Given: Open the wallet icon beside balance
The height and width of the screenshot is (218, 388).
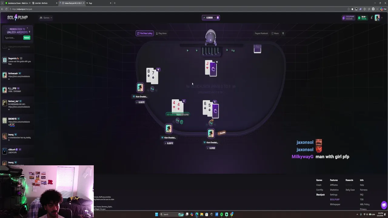Looking at the screenshot, I should (x=218, y=18).
